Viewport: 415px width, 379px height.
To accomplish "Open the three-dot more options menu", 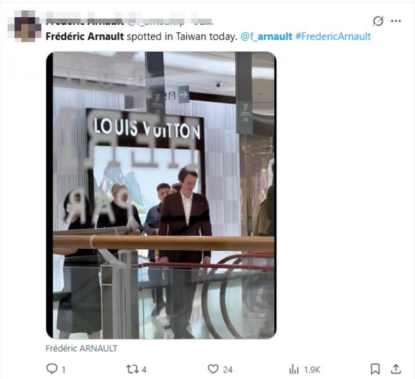I will coord(396,21).
